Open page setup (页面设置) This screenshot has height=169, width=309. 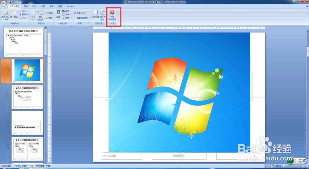95,14
